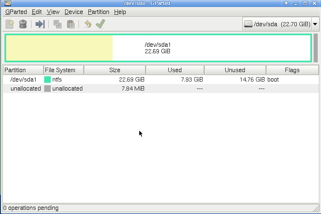321x214 pixels.
Task: Click the unallocated strip beside partition graphic
Action: pyautogui.click(x=315, y=48)
